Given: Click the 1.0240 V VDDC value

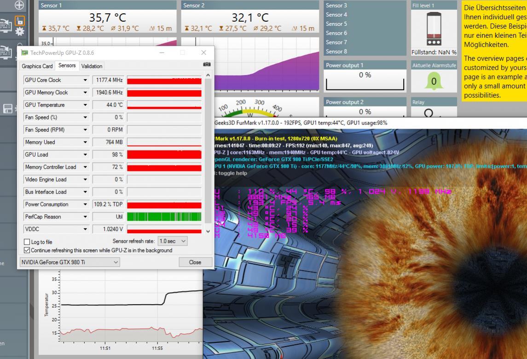Looking at the screenshot, I should 108,229.
